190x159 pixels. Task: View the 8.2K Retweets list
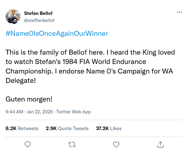point(22,128)
